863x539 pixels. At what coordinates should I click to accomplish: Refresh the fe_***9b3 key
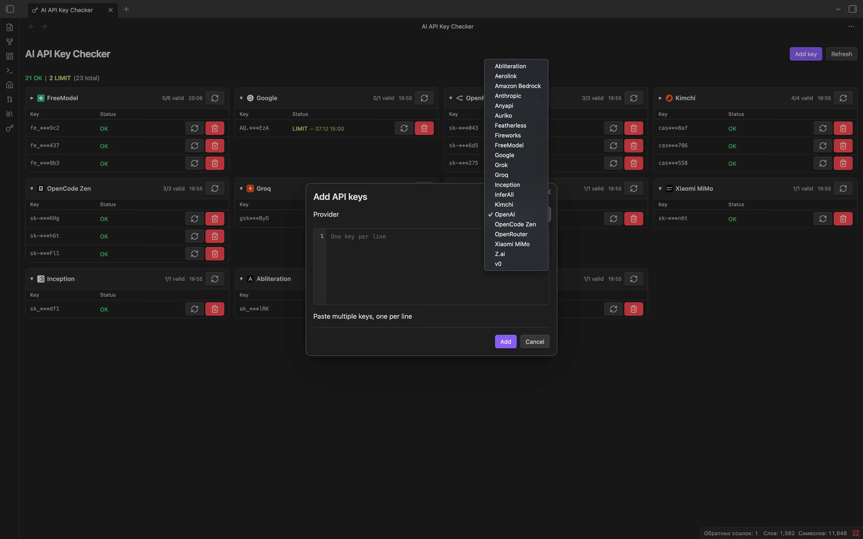pyautogui.click(x=194, y=163)
